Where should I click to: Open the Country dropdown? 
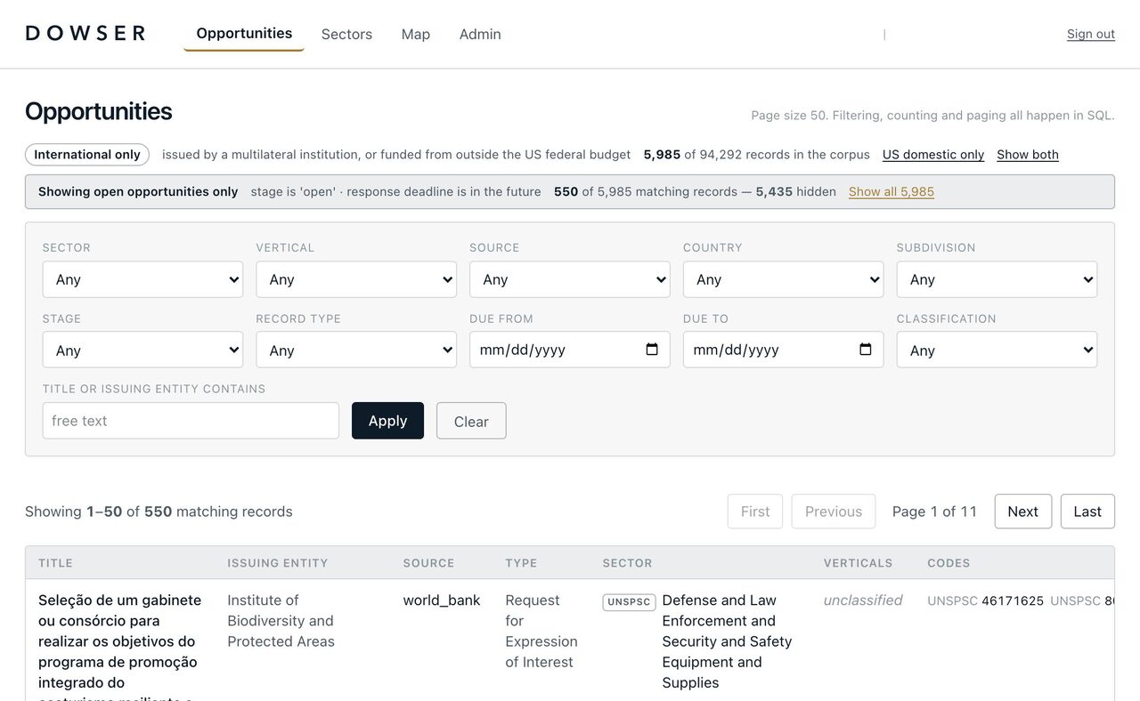coord(784,279)
